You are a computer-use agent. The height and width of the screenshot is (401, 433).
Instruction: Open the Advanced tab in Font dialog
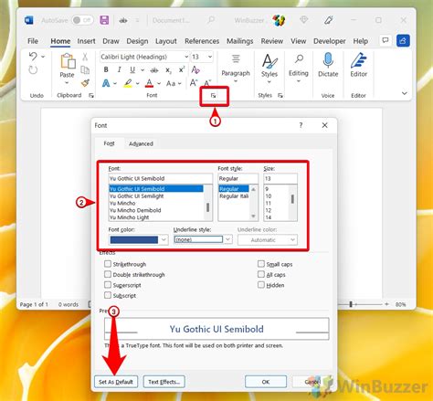click(x=141, y=143)
